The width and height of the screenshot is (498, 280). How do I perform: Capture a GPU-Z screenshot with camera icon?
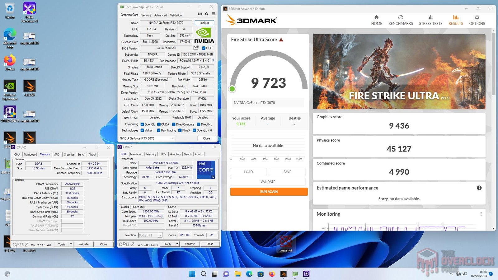point(200,14)
